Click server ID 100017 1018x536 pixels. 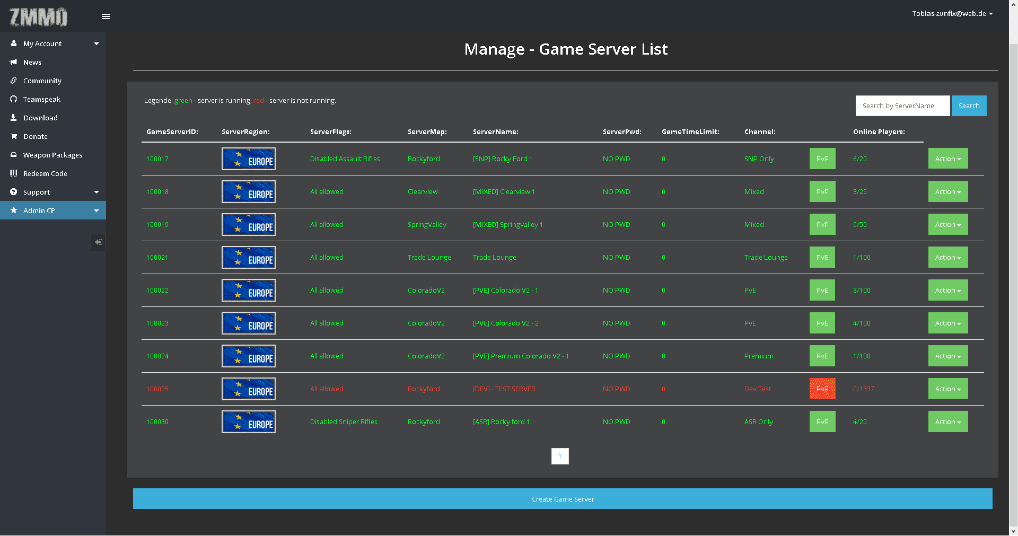click(x=157, y=159)
